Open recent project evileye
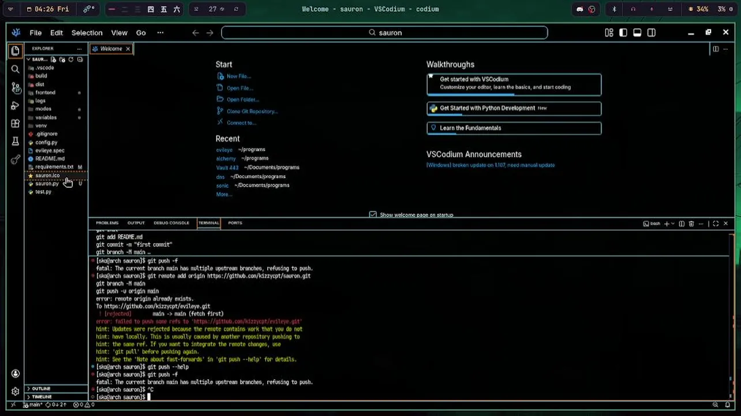 (224, 150)
